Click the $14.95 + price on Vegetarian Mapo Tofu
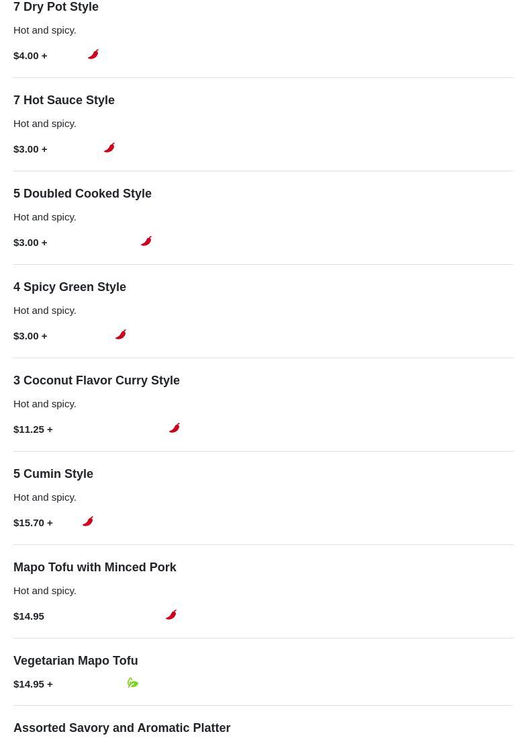This screenshot has width=527, height=742. pos(33,684)
